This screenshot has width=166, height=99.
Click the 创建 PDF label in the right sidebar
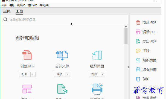(149, 22)
